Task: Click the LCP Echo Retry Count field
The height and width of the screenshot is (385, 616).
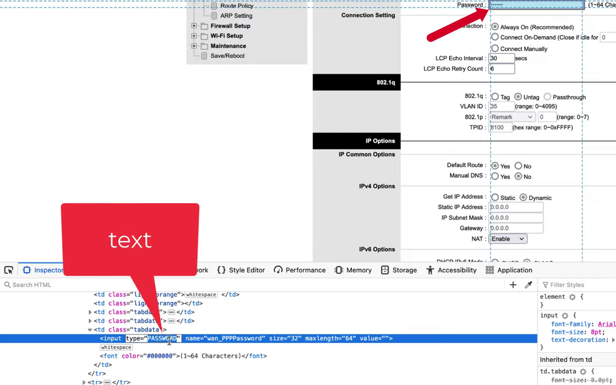Action: click(502, 69)
